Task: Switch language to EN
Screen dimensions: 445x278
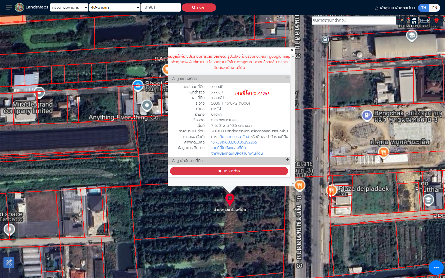Action: click(435, 8)
